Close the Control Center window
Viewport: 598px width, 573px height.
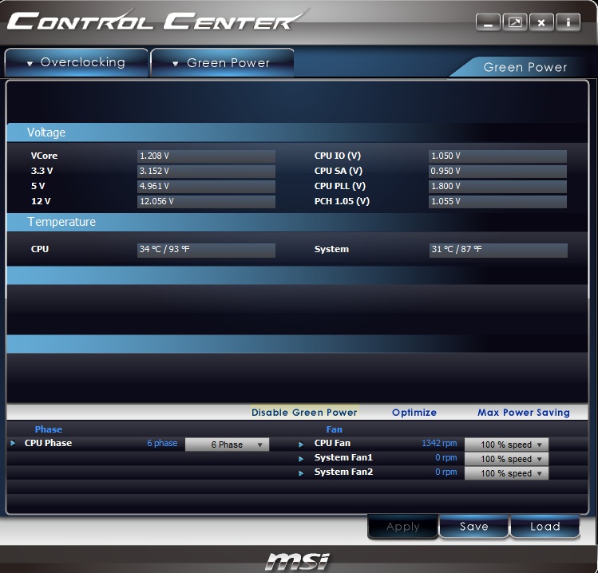pyautogui.click(x=541, y=22)
